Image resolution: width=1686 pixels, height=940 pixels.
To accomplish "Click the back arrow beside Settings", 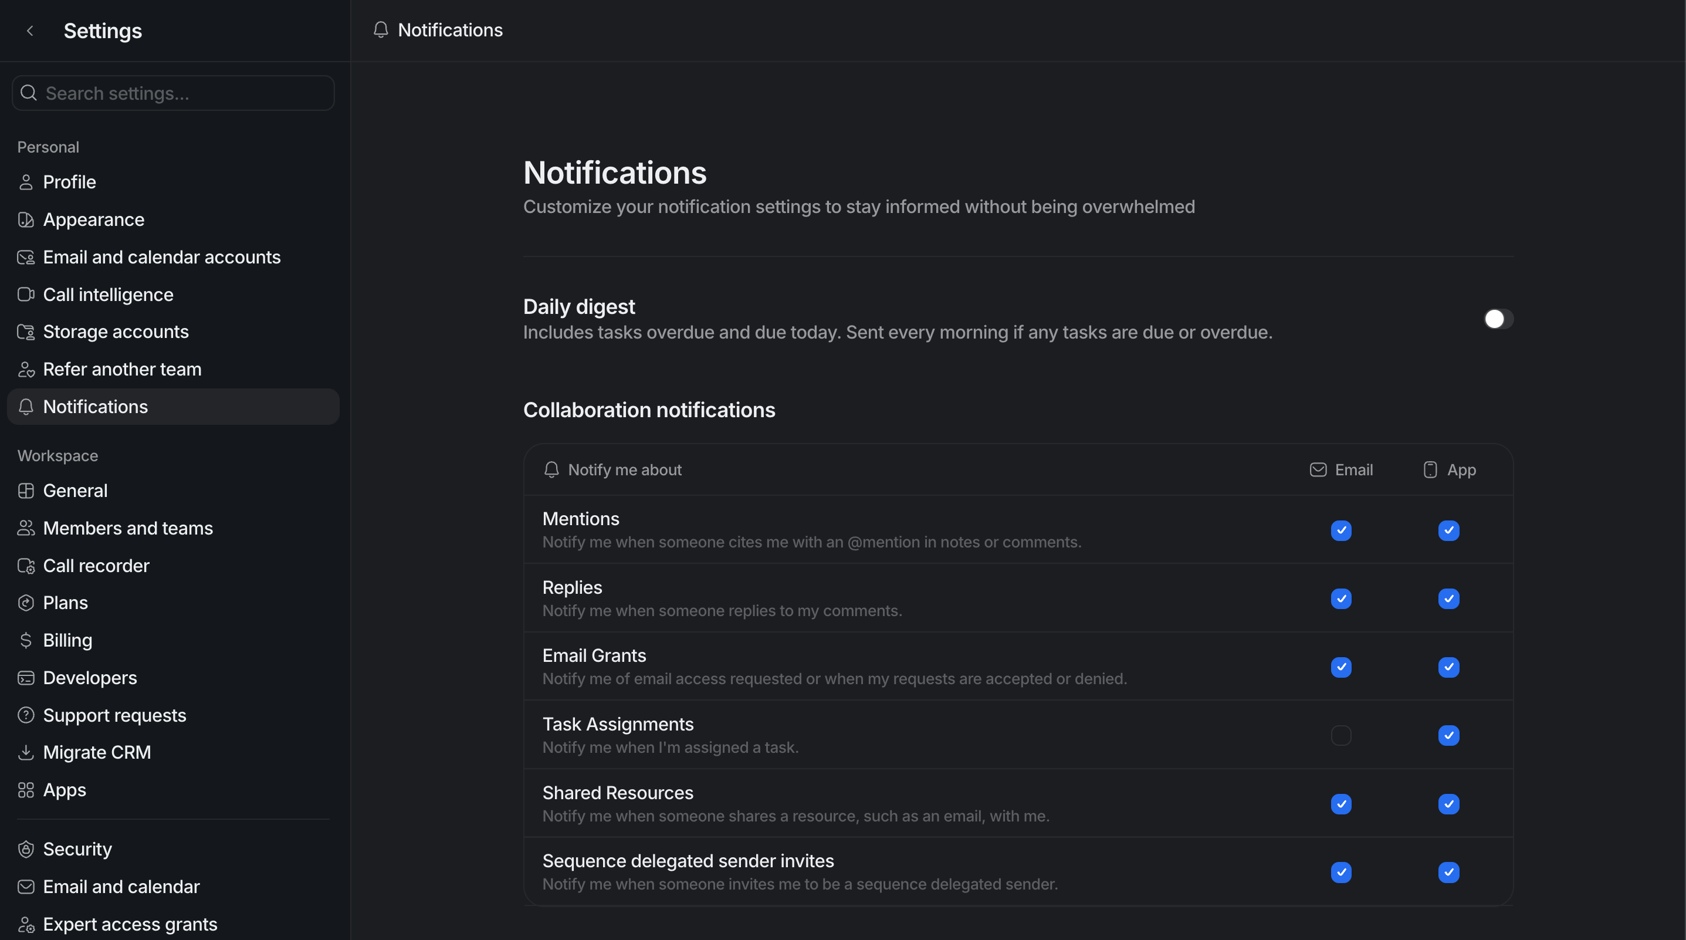I will [29, 31].
